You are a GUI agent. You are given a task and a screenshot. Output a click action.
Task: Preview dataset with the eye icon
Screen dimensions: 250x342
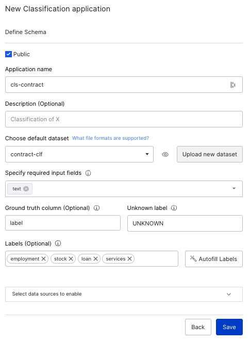coord(165,155)
